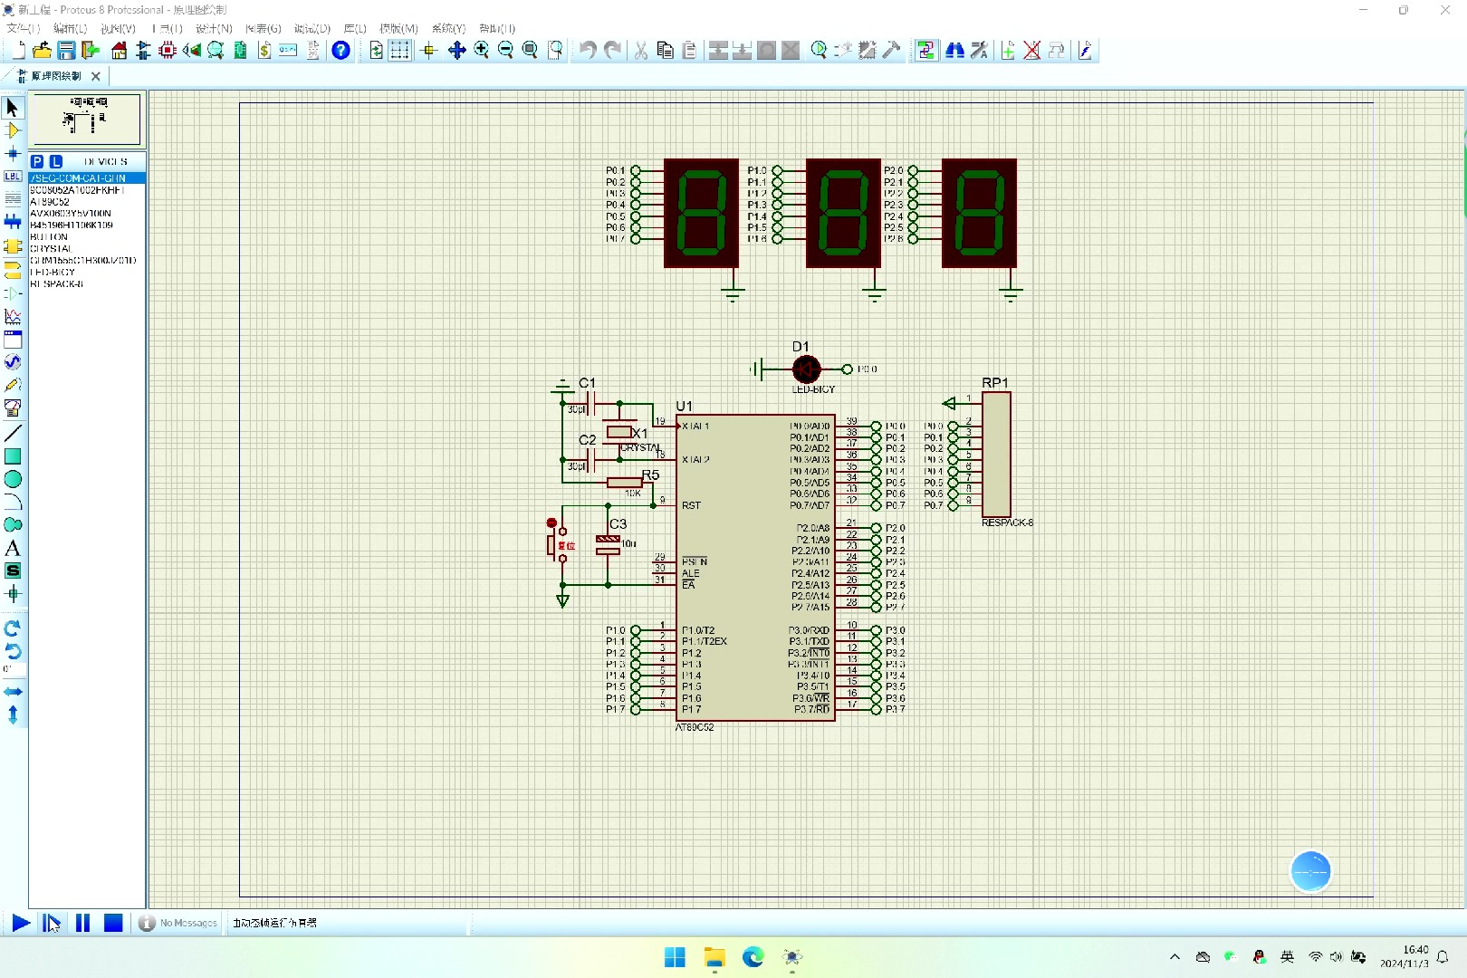Viewport: 1467px width, 978px height.
Task: Click the Junction dot mode tool
Action: coord(13,154)
